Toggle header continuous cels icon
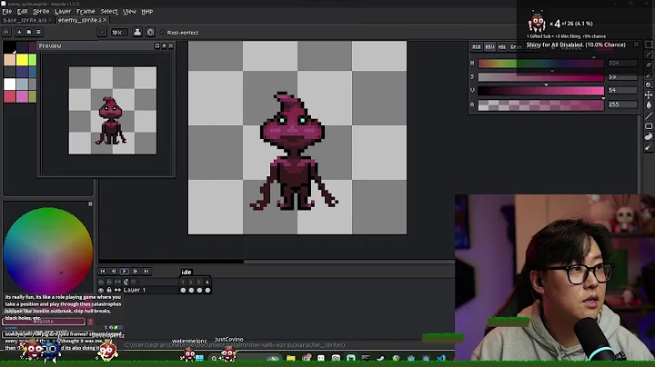Image resolution: width=655 pixels, height=367 pixels. pos(117,282)
